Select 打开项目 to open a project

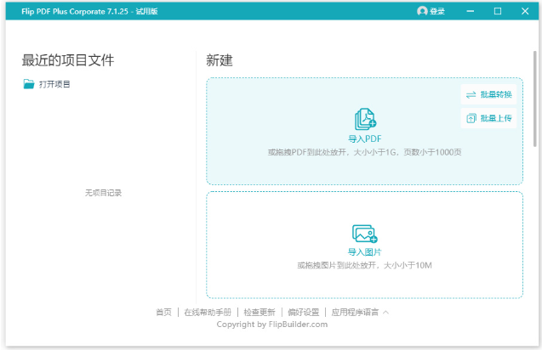click(x=47, y=84)
